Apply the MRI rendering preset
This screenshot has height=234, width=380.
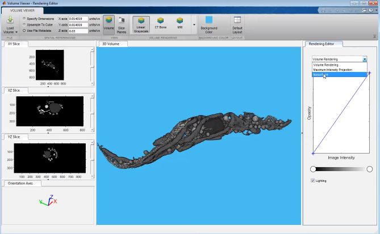pyautogui.click(x=179, y=24)
